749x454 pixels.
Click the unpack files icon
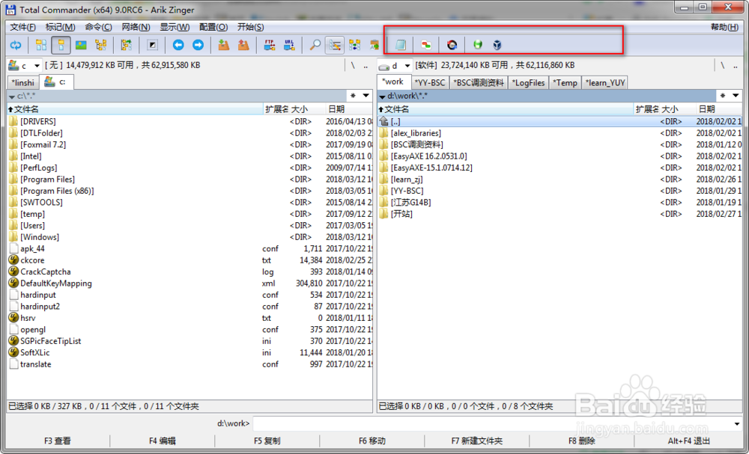coord(243,46)
